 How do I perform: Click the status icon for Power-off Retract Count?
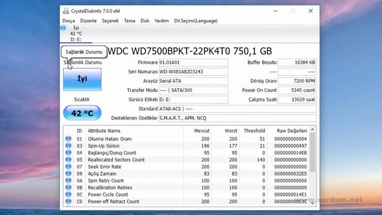69,201
